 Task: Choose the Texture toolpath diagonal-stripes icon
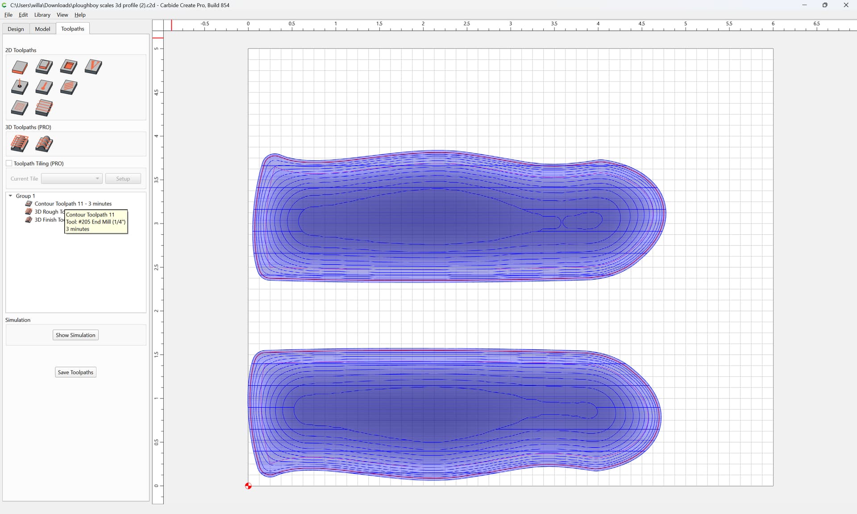69,87
